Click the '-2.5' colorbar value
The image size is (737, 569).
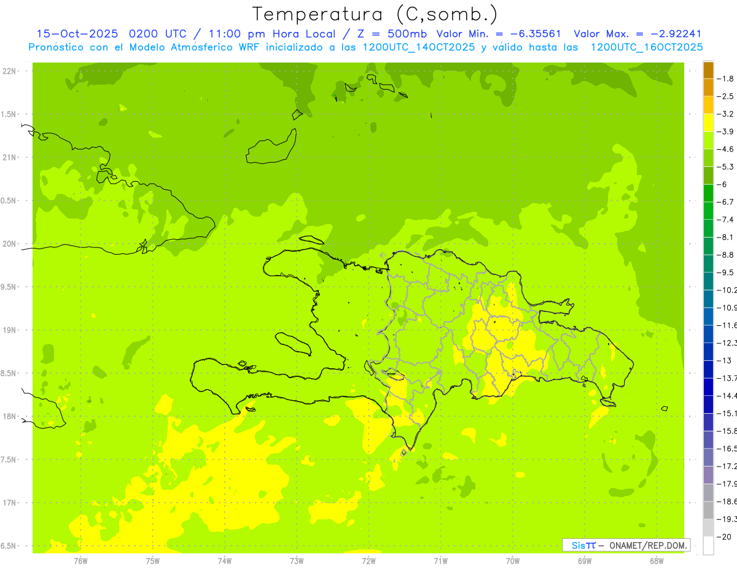(x=727, y=96)
